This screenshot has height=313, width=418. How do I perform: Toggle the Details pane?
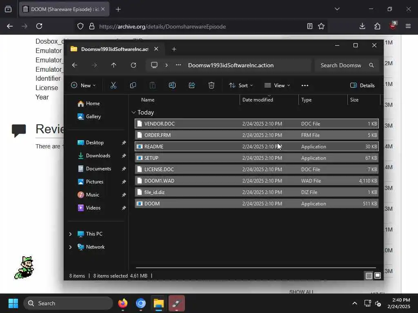coord(362,85)
